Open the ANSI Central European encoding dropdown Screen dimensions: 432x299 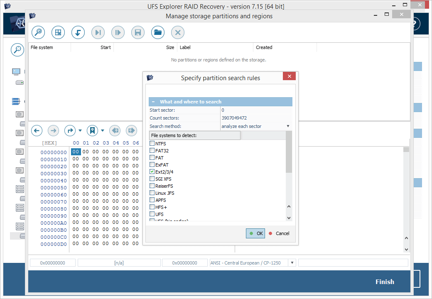[x=292, y=262]
